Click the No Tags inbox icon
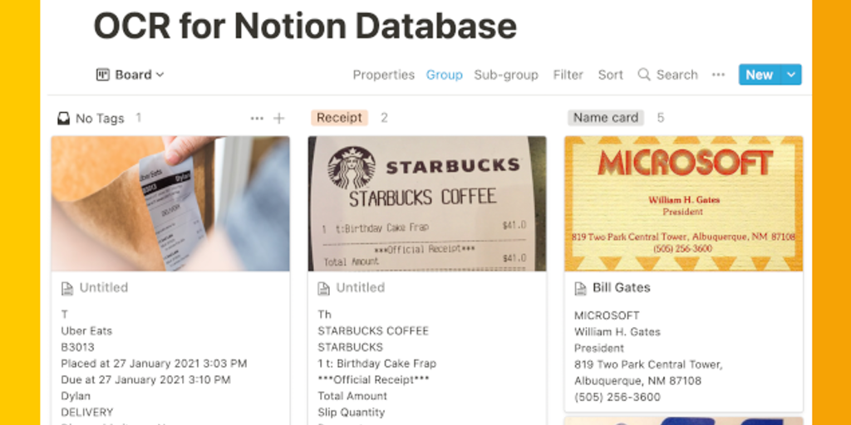The width and height of the screenshot is (851, 425). [63, 119]
